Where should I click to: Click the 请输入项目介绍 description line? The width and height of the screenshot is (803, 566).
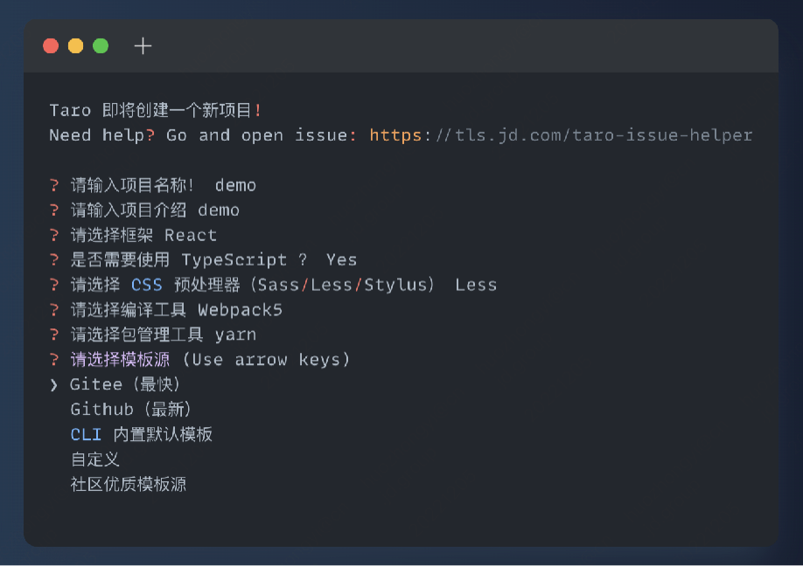144,211
